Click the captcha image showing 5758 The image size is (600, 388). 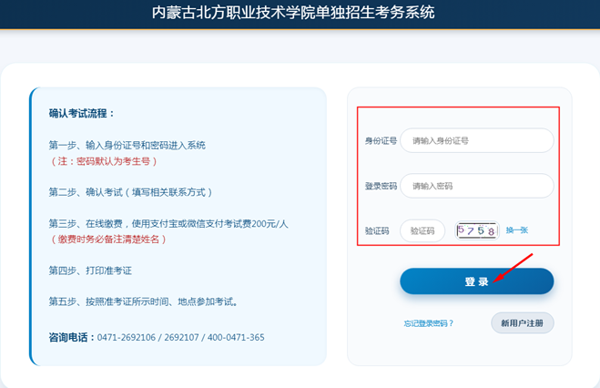[x=477, y=231]
